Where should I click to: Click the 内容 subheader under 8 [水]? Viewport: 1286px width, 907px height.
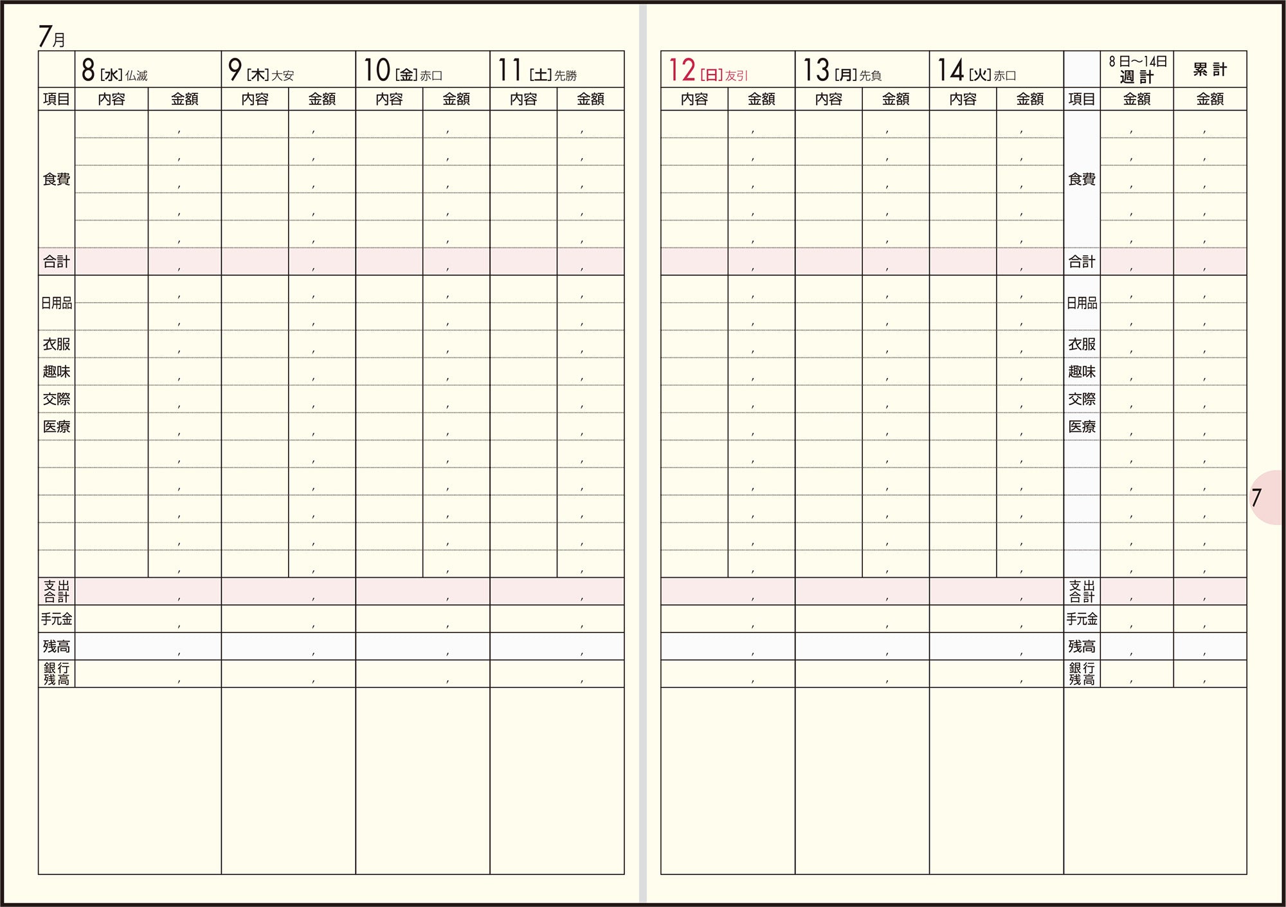pos(111,99)
